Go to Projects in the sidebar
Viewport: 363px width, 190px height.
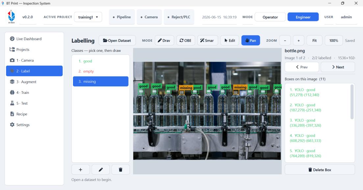(34, 50)
